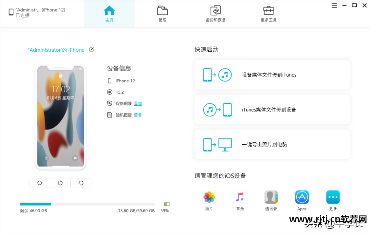Click the "Administrator"的 iPhone device title
Viewport: 370px width, 235px height.
(x=56, y=50)
